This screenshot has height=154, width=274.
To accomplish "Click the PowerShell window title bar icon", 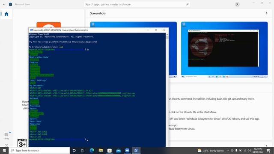I will point(31,30).
